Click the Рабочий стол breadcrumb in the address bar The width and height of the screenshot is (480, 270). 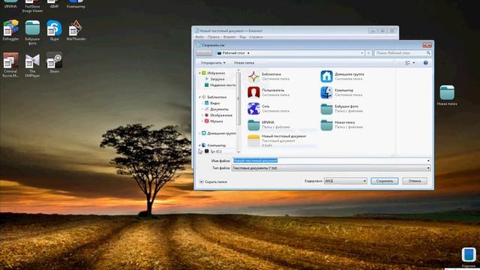(x=233, y=53)
